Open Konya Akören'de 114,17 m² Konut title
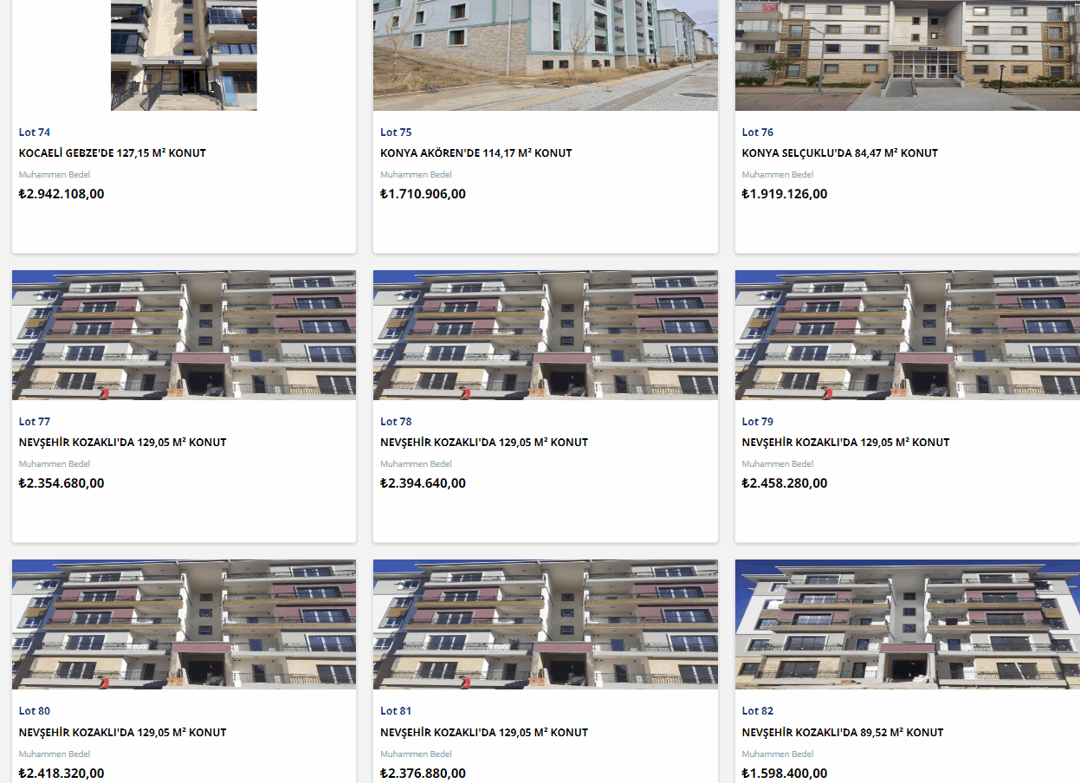The height and width of the screenshot is (783, 1080). [476, 153]
